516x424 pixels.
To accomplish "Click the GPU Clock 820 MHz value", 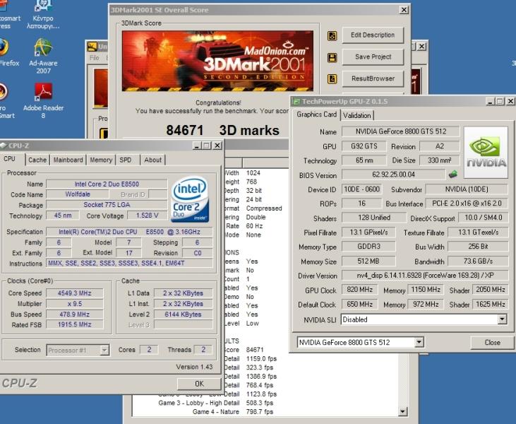I will pyautogui.click(x=359, y=290).
